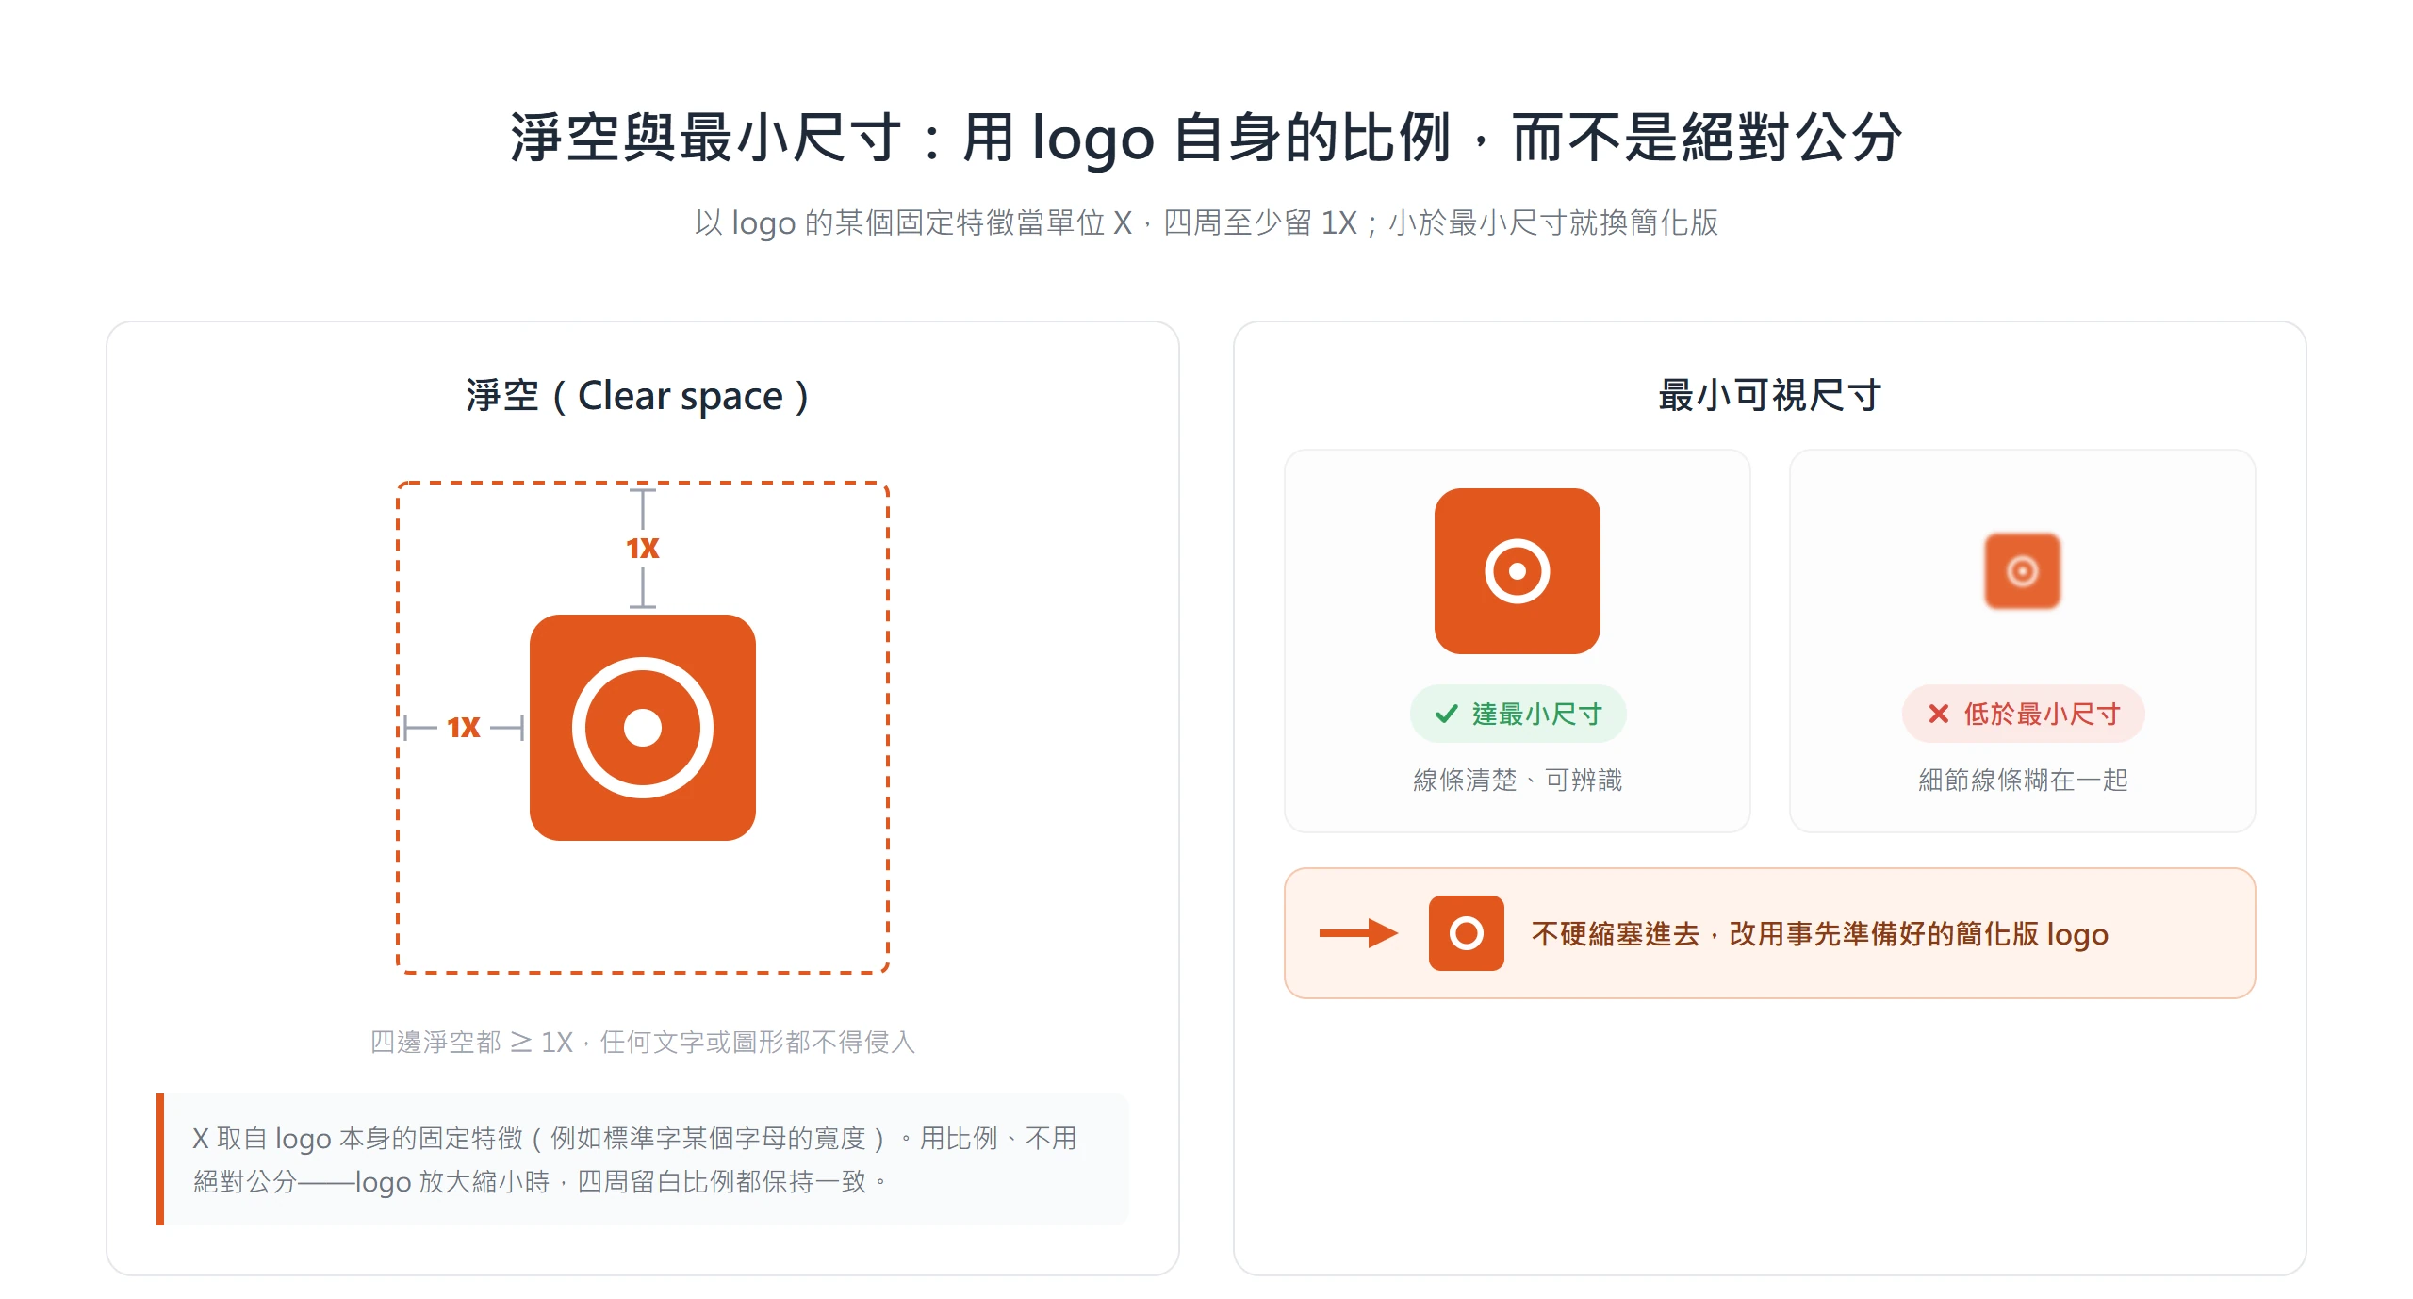This screenshot has width=2413, height=1299.
Task: Click the subtitle starting with 以 logo 的某個固定特徵
Action: pos(1206,222)
